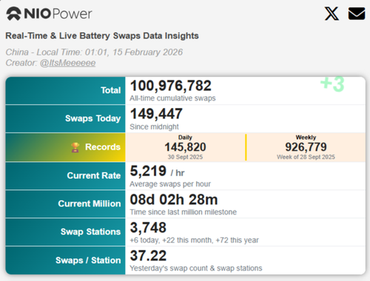Select the Current Rate row label

coord(94,175)
